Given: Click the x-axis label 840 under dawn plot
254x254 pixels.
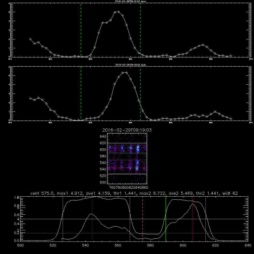Looking at the screenshot, I should (x=131, y=59).
